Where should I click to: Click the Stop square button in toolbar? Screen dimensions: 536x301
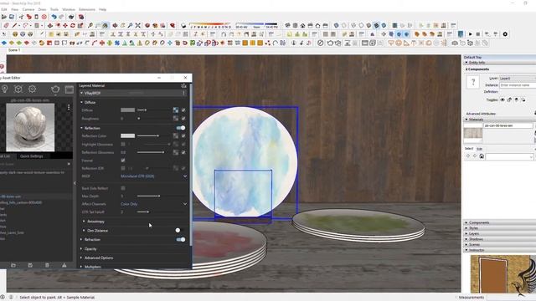click(x=478, y=34)
